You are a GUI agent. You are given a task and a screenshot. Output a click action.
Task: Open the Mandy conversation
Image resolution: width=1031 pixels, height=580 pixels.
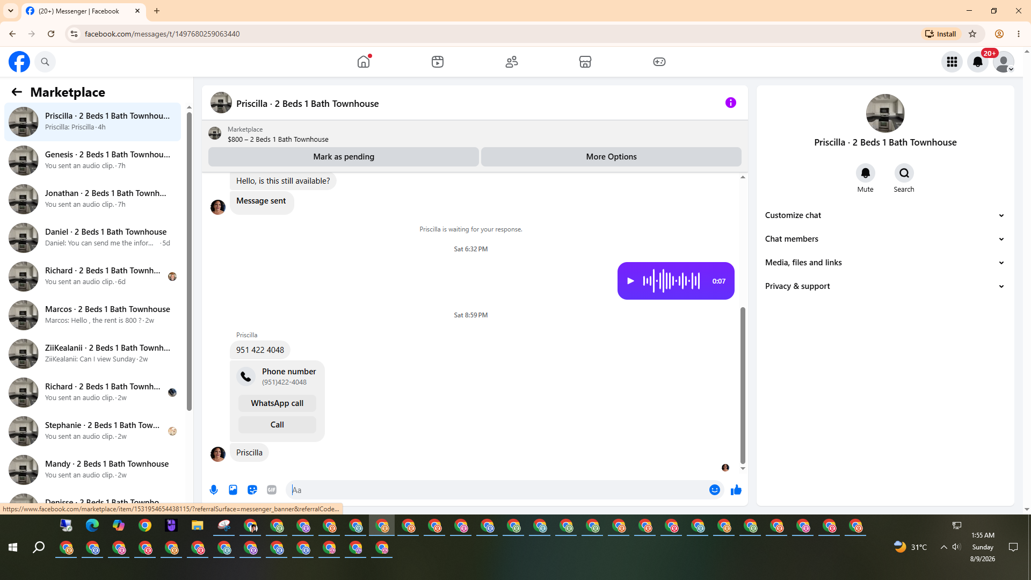click(x=93, y=470)
